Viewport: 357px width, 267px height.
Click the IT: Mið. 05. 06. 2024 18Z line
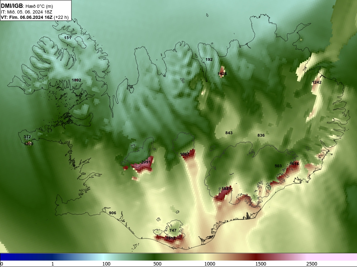click(26, 12)
